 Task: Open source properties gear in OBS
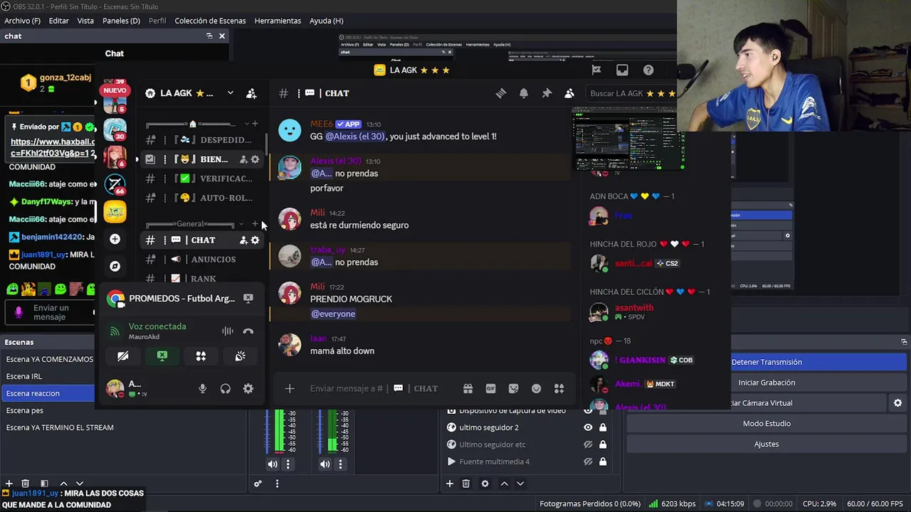(485, 484)
